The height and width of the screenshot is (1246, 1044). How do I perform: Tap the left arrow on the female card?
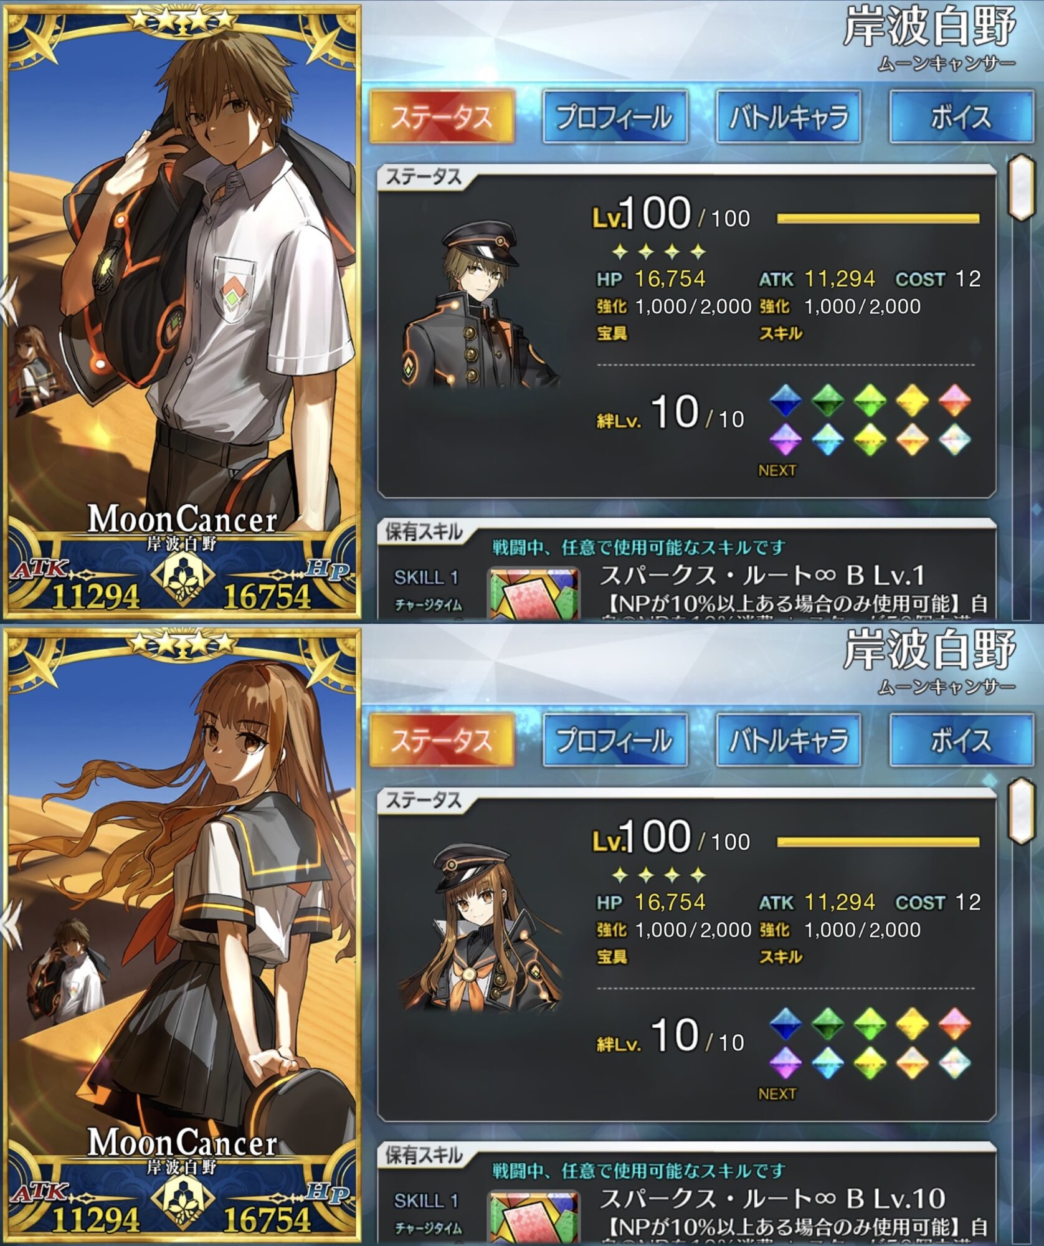pyautogui.click(x=9, y=924)
